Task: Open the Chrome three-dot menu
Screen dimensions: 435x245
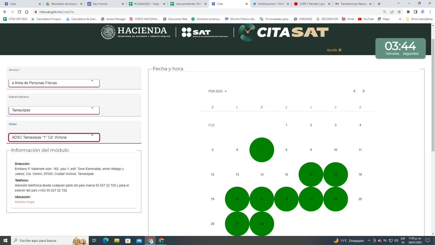Action: click(x=430, y=12)
